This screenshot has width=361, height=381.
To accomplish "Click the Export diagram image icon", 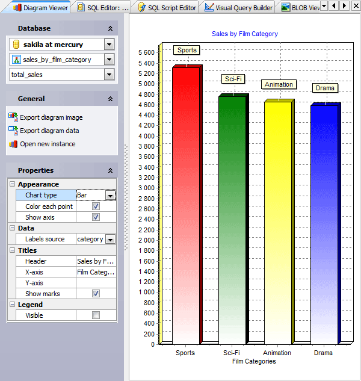I will (13, 117).
